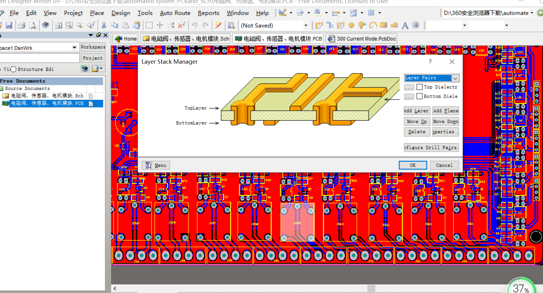The height and width of the screenshot is (293, 543).
Task: Expand the Grids dropdown arrow
Action: [380, 13]
